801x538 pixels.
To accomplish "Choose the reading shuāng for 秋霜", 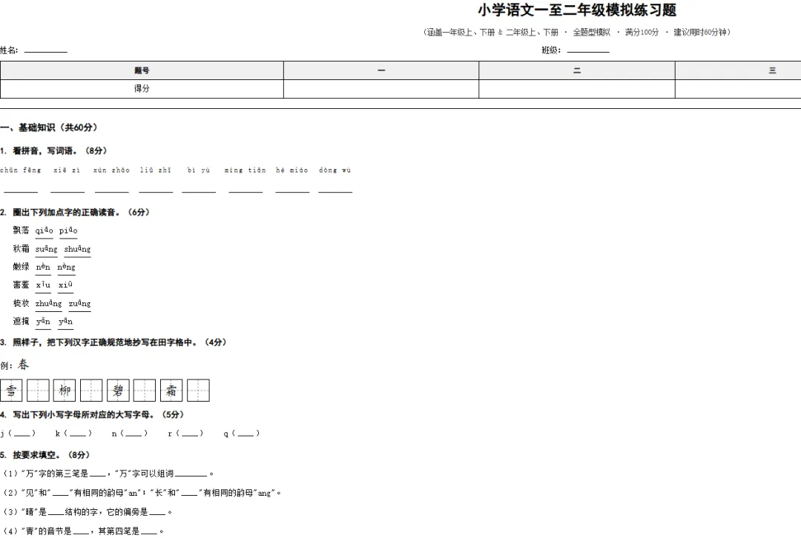I will click(77, 249).
